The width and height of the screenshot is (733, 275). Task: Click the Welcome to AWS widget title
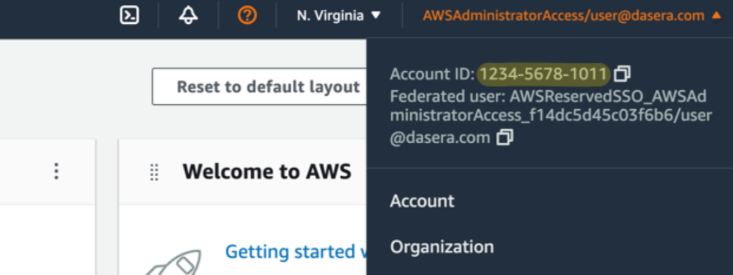(x=267, y=172)
